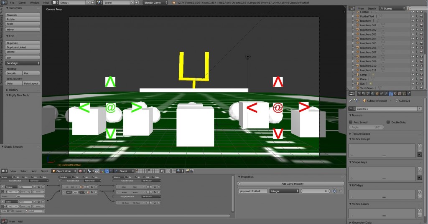Click the viewport shading sphere icon
This screenshot has width=428, height=224.
(x=81, y=171)
